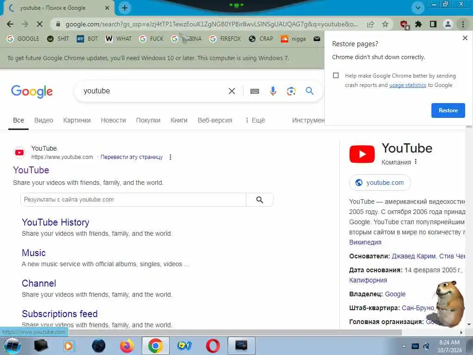The image size is (473, 355).
Task: Toggle the Chrome side panel icon
Action: tap(433, 24)
